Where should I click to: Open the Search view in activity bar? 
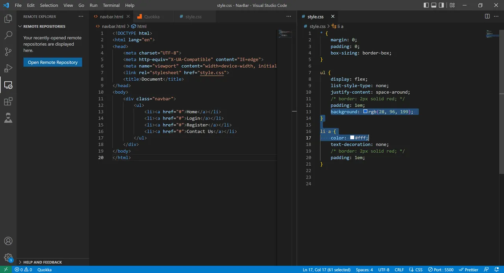(x=8, y=35)
